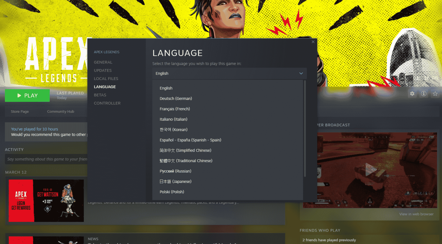The image size is (442, 244).
Task: Click the PLAY button
Action: click(27, 95)
